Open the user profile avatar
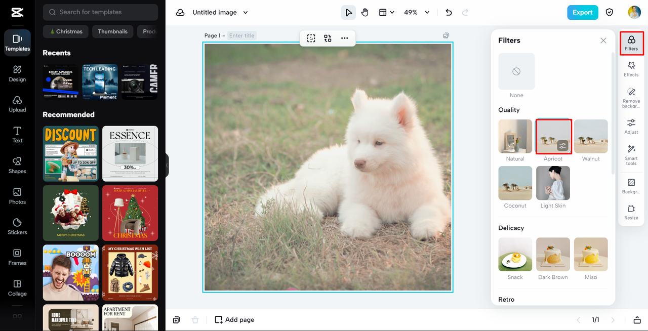 pyautogui.click(x=634, y=13)
